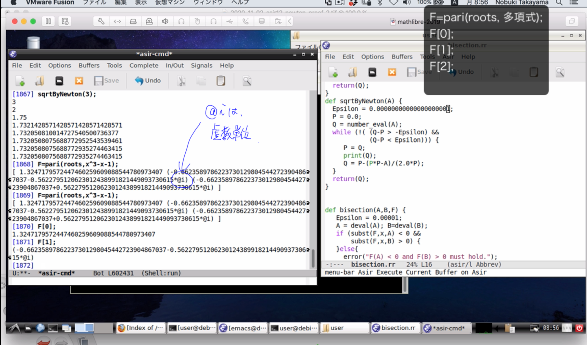Open Buffers menu in asir-cmd window
Viewport: 587px width, 345px height.
[89, 65]
